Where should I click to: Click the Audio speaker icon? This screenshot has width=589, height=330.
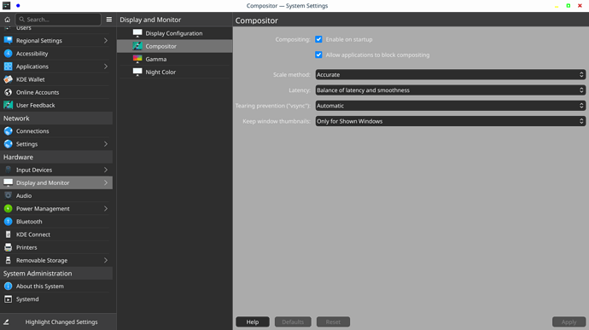[8, 195]
